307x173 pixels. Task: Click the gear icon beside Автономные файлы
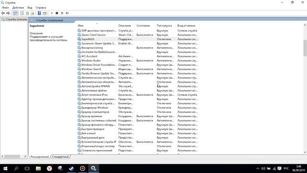(79, 90)
